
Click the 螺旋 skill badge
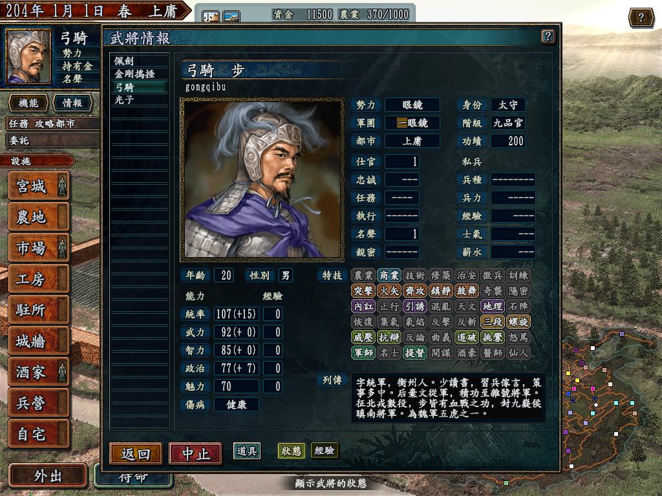[518, 322]
